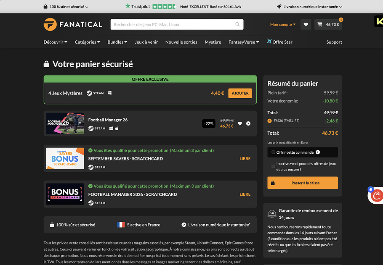Remove Football Manager 26 from cart
Screen dimensions: 383x265
[248, 123]
